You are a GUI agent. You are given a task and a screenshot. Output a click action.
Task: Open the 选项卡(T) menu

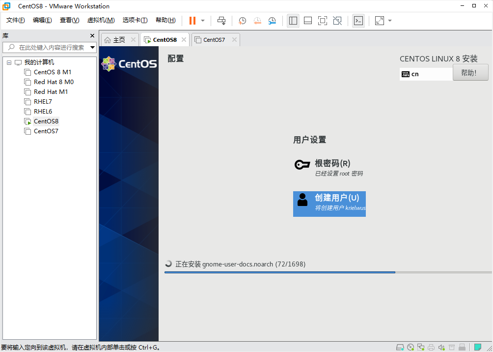(x=135, y=20)
